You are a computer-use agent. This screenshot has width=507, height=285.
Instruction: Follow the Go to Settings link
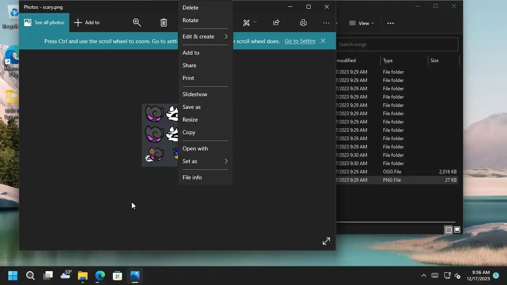pyautogui.click(x=300, y=41)
